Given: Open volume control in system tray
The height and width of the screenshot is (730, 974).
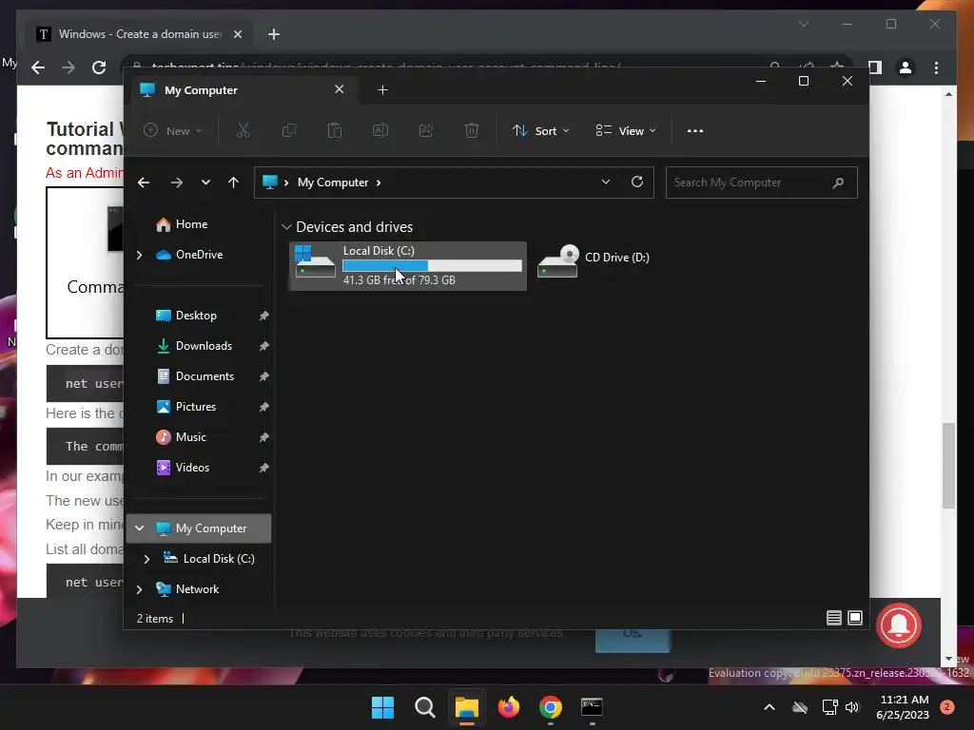Looking at the screenshot, I should (x=852, y=707).
